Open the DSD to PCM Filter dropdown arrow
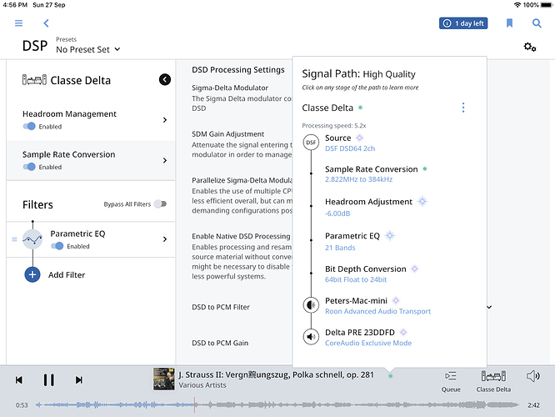 489,307
